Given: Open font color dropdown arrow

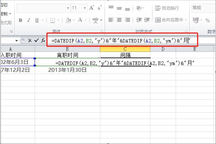Looking at the screenshot, I should (x=85, y=20).
